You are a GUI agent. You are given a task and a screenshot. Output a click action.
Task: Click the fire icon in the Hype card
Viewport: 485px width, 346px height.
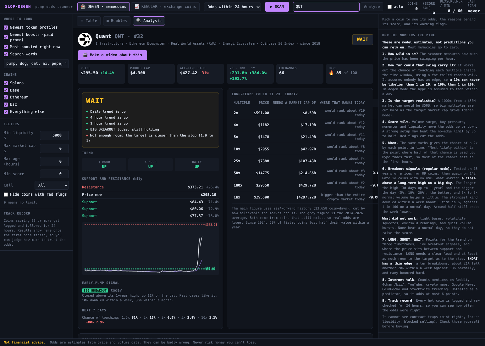tap(331, 73)
